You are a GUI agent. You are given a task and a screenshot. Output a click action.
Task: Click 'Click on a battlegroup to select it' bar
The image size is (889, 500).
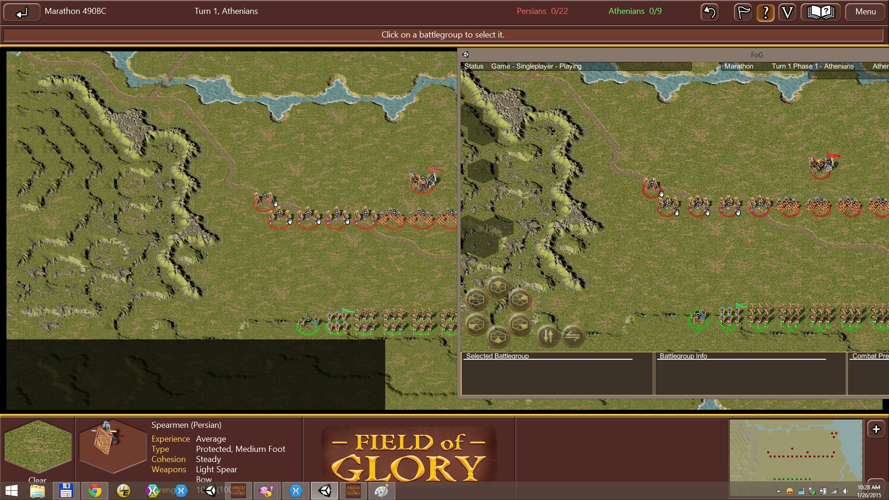coord(443,35)
